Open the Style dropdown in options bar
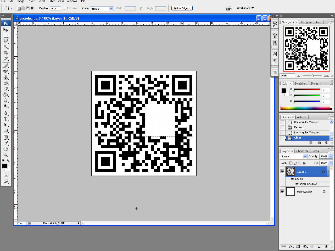 coord(111,9)
